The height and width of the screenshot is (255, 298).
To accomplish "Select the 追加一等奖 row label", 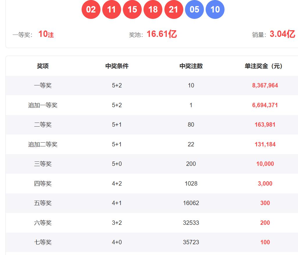I will 43,105.
